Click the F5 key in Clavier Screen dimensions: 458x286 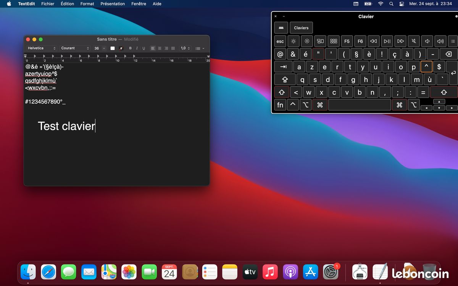[347, 41]
